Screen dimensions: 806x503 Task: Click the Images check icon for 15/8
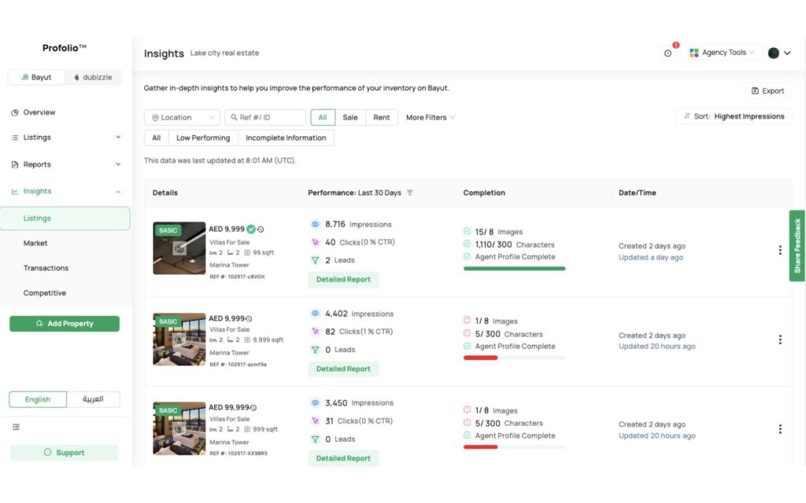tap(467, 232)
